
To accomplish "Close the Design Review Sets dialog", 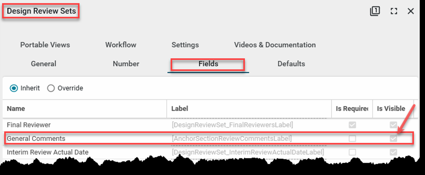I will (411, 11).
